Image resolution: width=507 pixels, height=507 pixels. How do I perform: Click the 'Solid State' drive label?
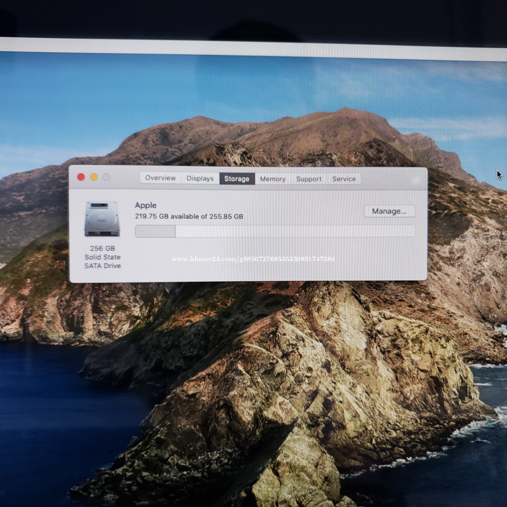point(102,257)
